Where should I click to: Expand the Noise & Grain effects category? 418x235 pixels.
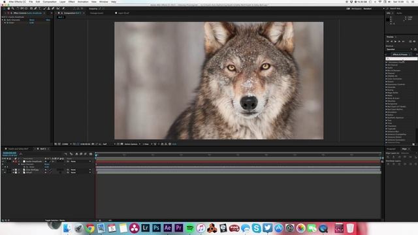(386, 99)
